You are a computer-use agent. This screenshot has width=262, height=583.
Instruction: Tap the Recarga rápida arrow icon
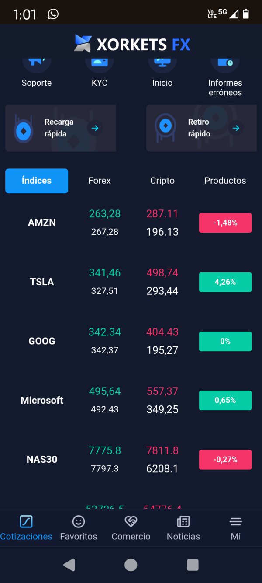point(95,128)
